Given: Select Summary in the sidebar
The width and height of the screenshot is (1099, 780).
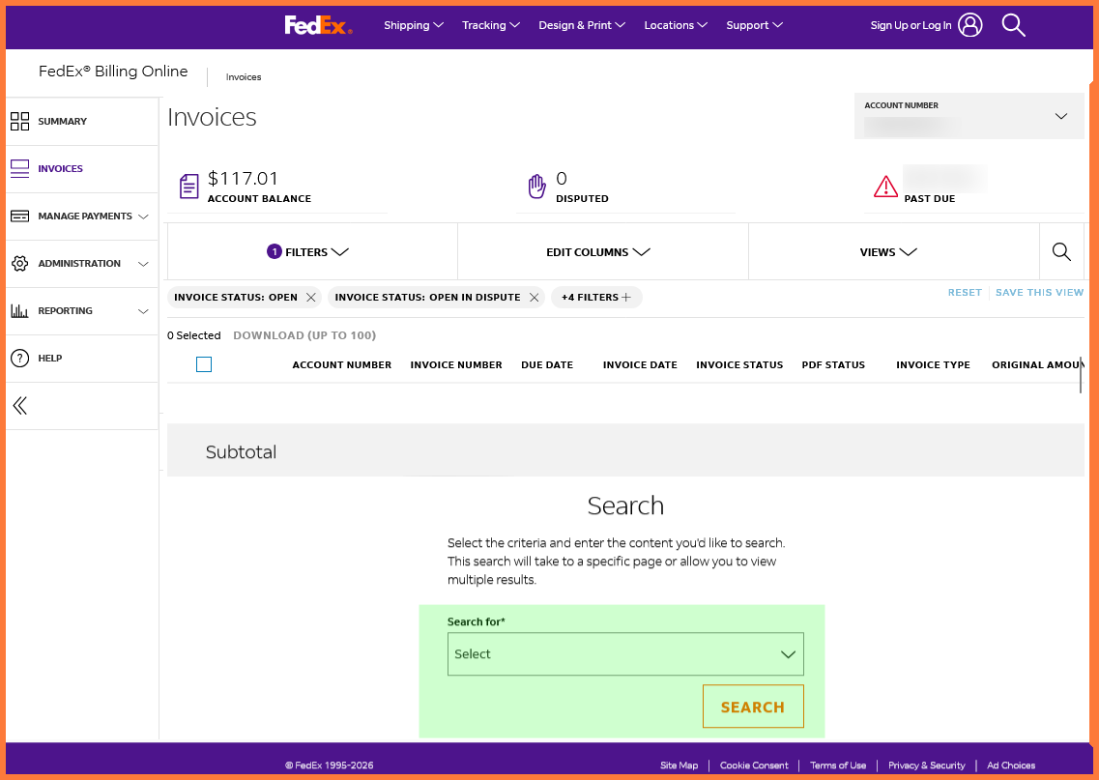Looking at the screenshot, I should tap(63, 121).
